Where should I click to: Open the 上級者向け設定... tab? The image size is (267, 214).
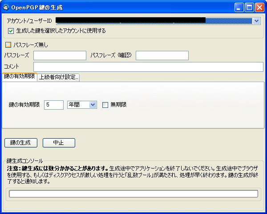click(x=58, y=77)
